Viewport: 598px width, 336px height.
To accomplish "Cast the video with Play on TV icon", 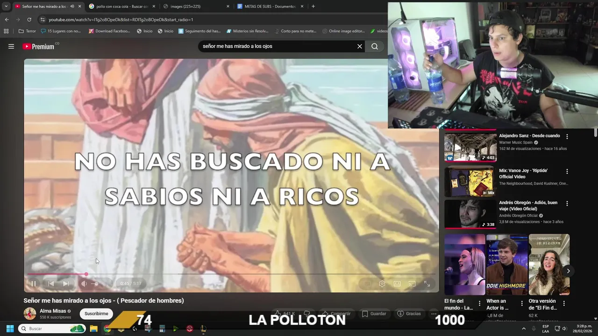I will [412, 284].
